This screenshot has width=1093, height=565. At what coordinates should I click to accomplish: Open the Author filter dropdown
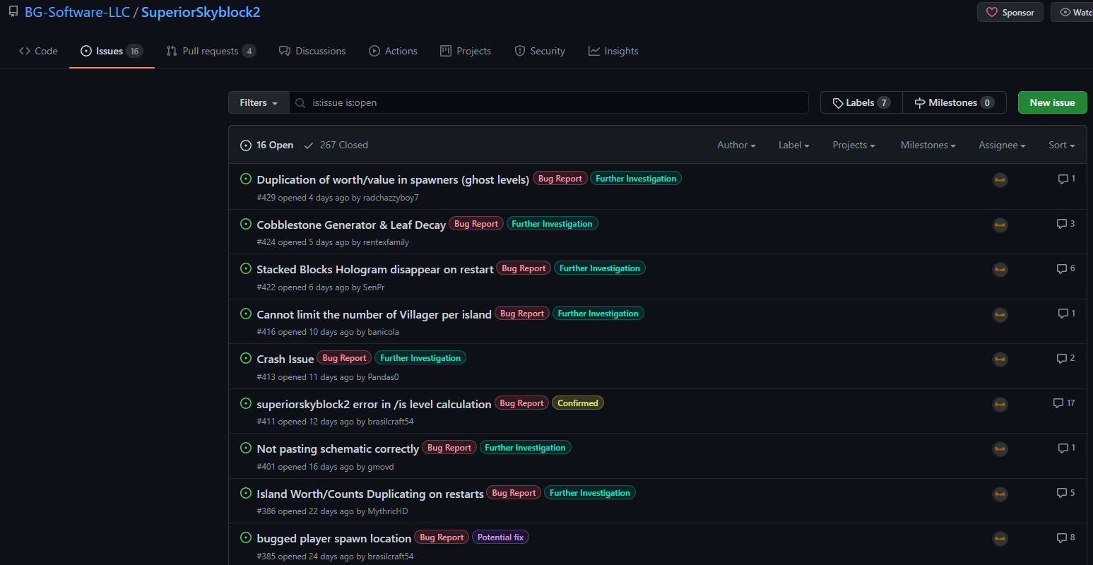coord(735,145)
